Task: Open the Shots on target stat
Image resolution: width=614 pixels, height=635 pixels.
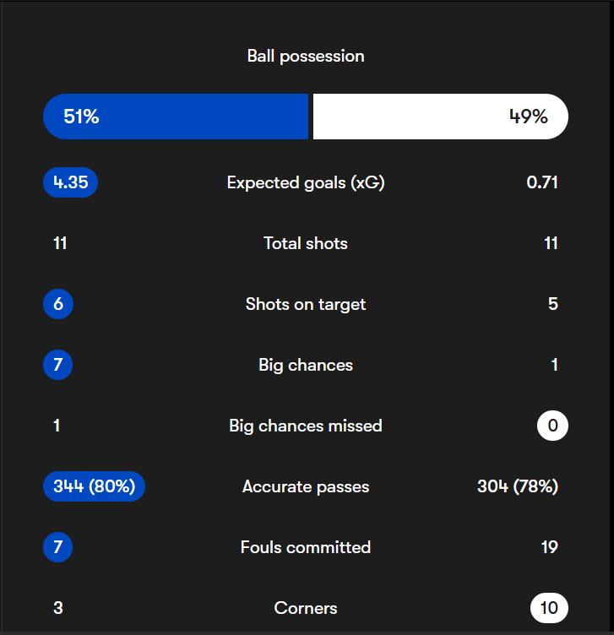Action: pyautogui.click(x=306, y=304)
